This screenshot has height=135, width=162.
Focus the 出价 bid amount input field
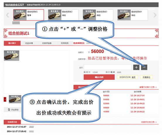pos(108,67)
